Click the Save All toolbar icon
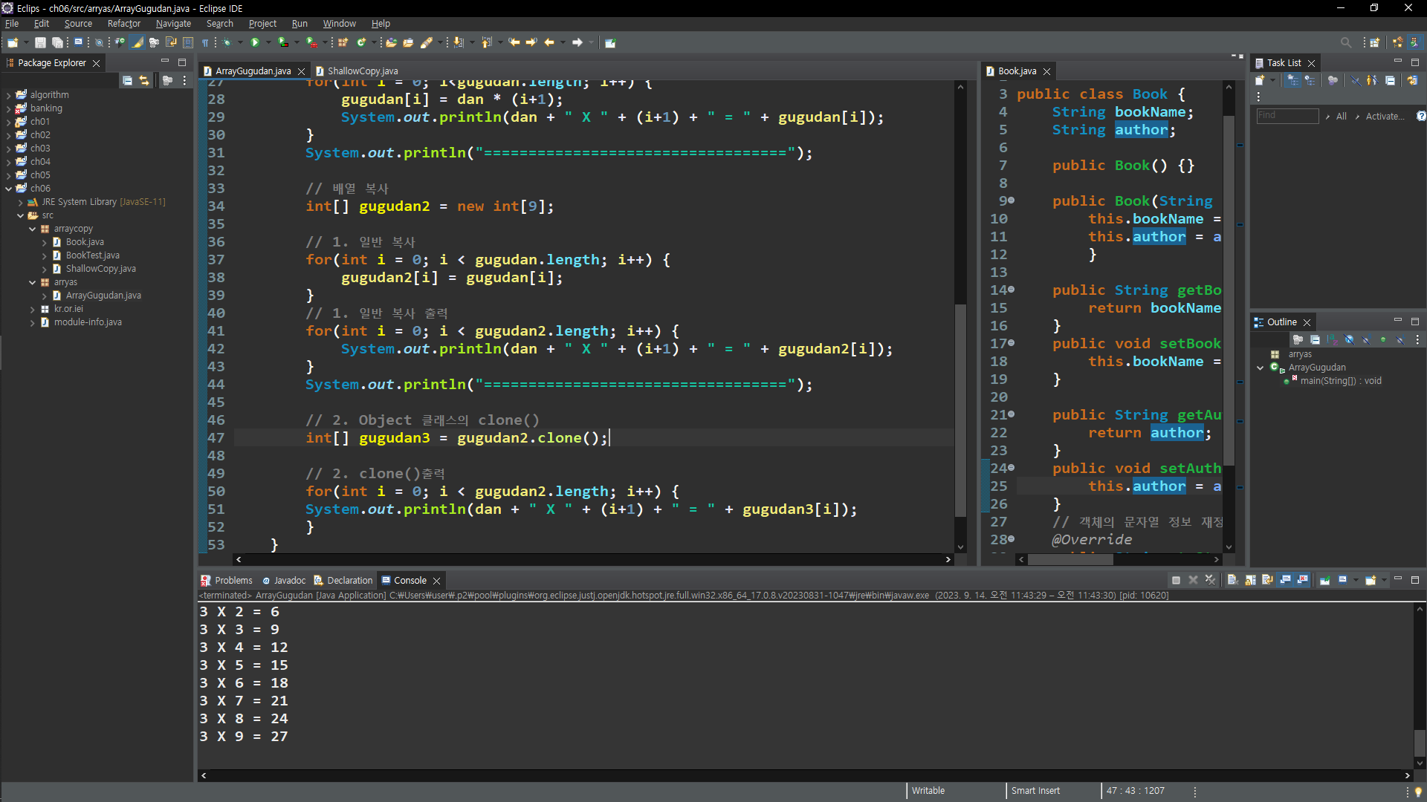1427x802 pixels. 57,43
